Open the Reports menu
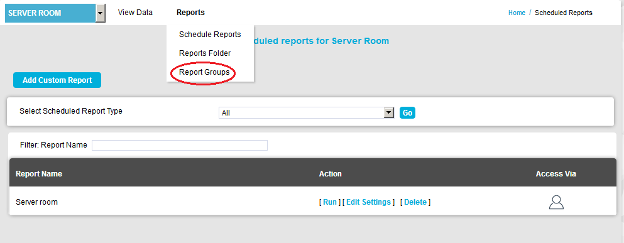This screenshot has height=243, width=624. [x=190, y=13]
